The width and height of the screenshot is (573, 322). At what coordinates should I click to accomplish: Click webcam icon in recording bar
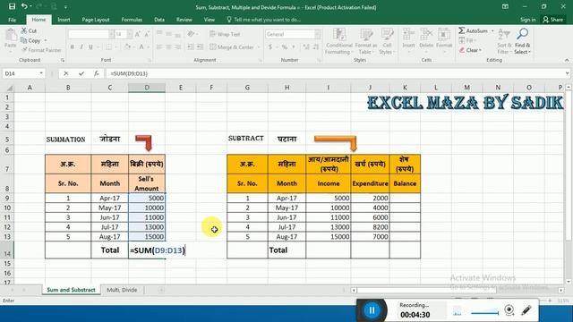tap(509, 310)
